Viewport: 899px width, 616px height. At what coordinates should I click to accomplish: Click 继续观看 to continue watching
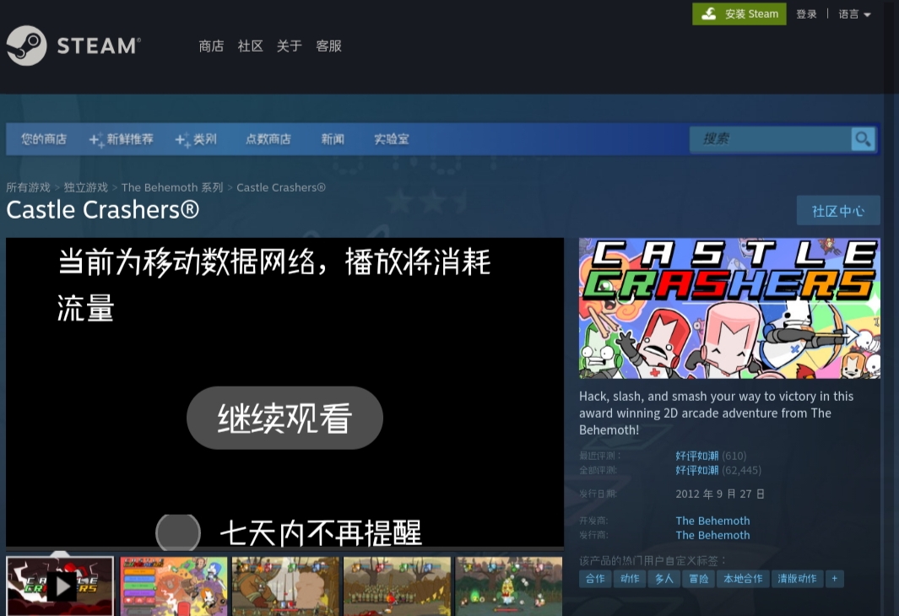coord(284,418)
